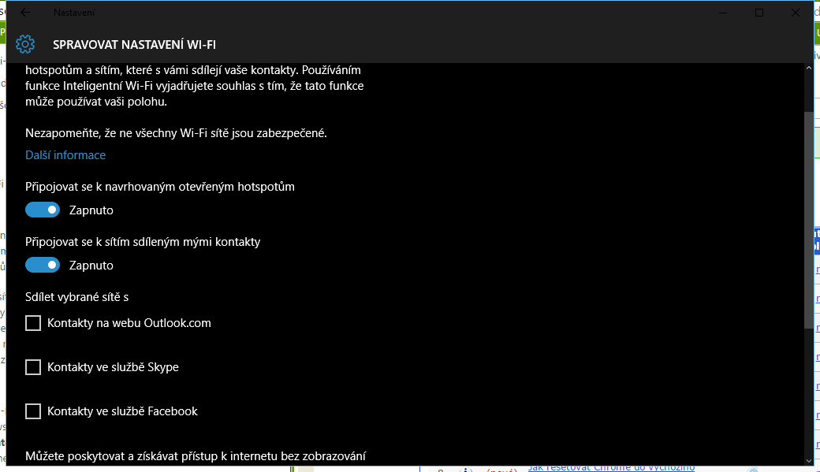Disable connecting to suggested open hotspots
Viewport: 820px width, 472px height.
(x=43, y=210)
